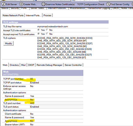Select Yes for Accept TLS site certificates

pyautogui.click(x=39, y=30)
